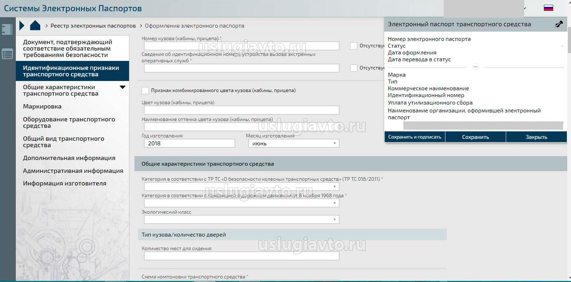This screenshot has height=282, width=571.
Task: Click the Russian flag language icon
Action: (x=548, y=8)
